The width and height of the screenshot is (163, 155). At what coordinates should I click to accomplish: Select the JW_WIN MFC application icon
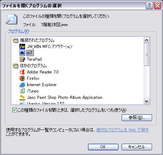pyautogui.click(x=22, y=47)
